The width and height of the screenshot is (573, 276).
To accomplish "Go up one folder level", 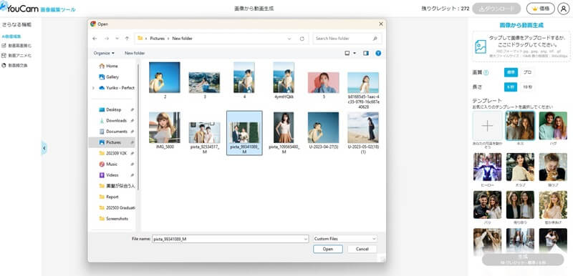I will click(x=127, y=39).
